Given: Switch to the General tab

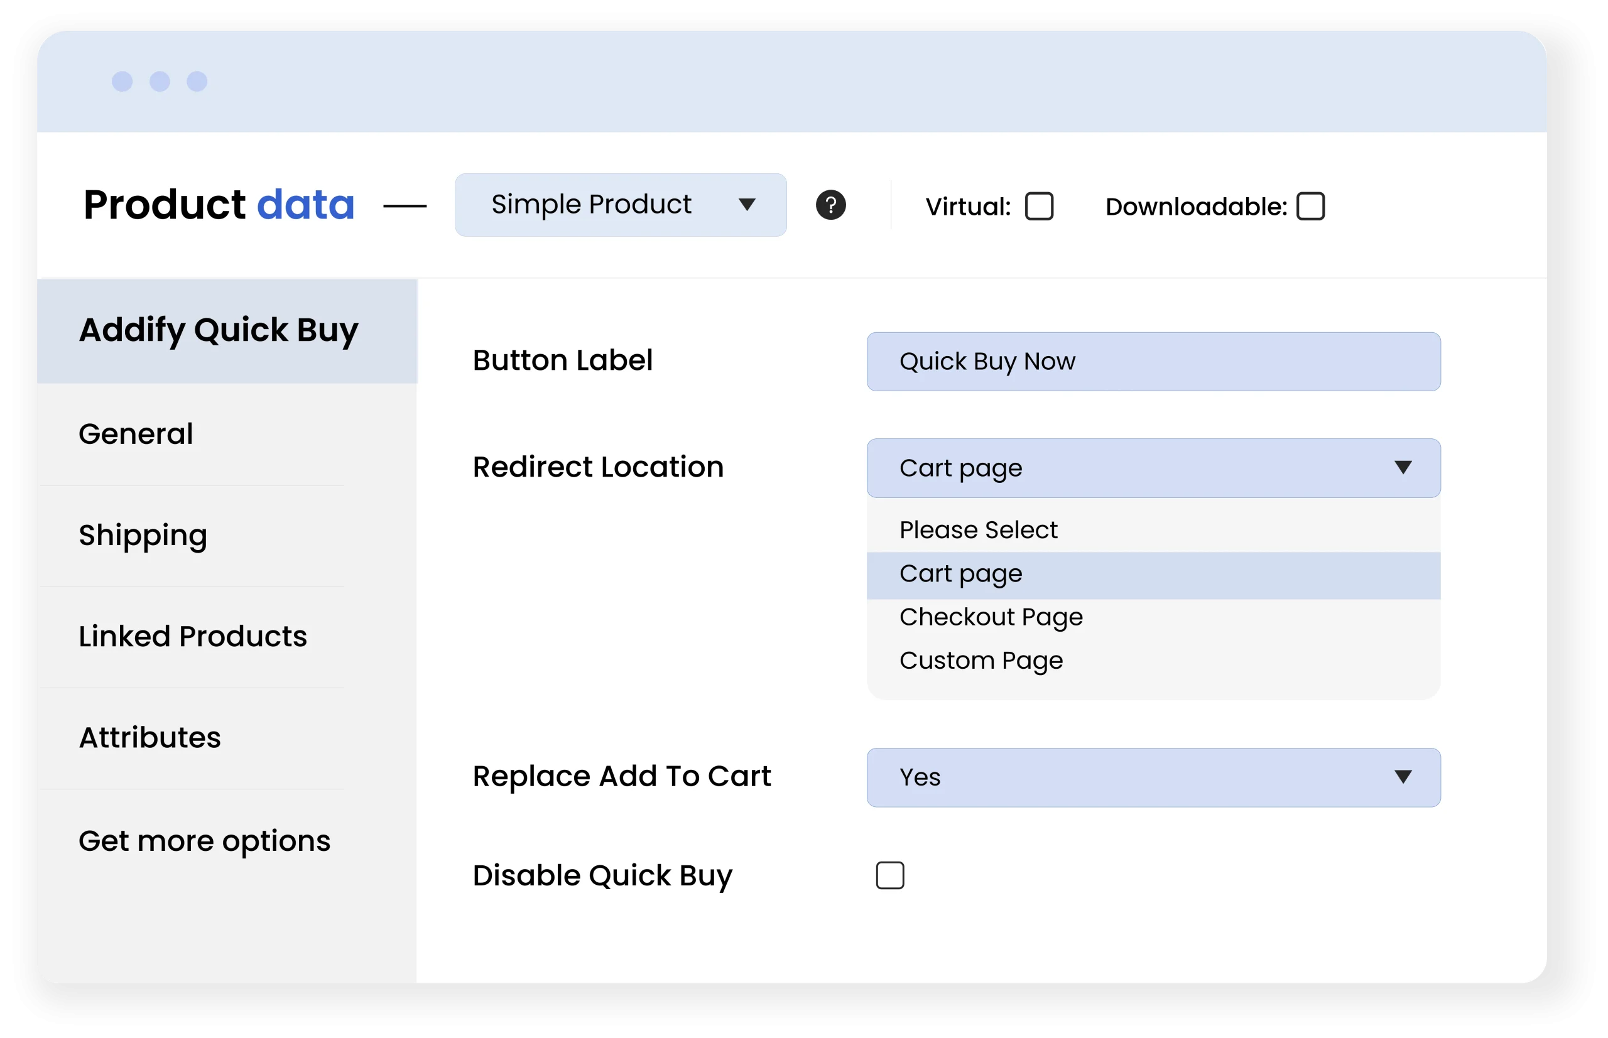Looking at the screenshot, I should 136,434.
